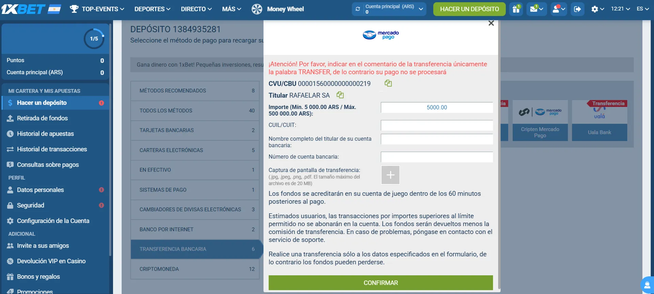Select TARJETAS BANCARIAS category
This screenshot has height=294, width=654.
(x=195, y=131)
